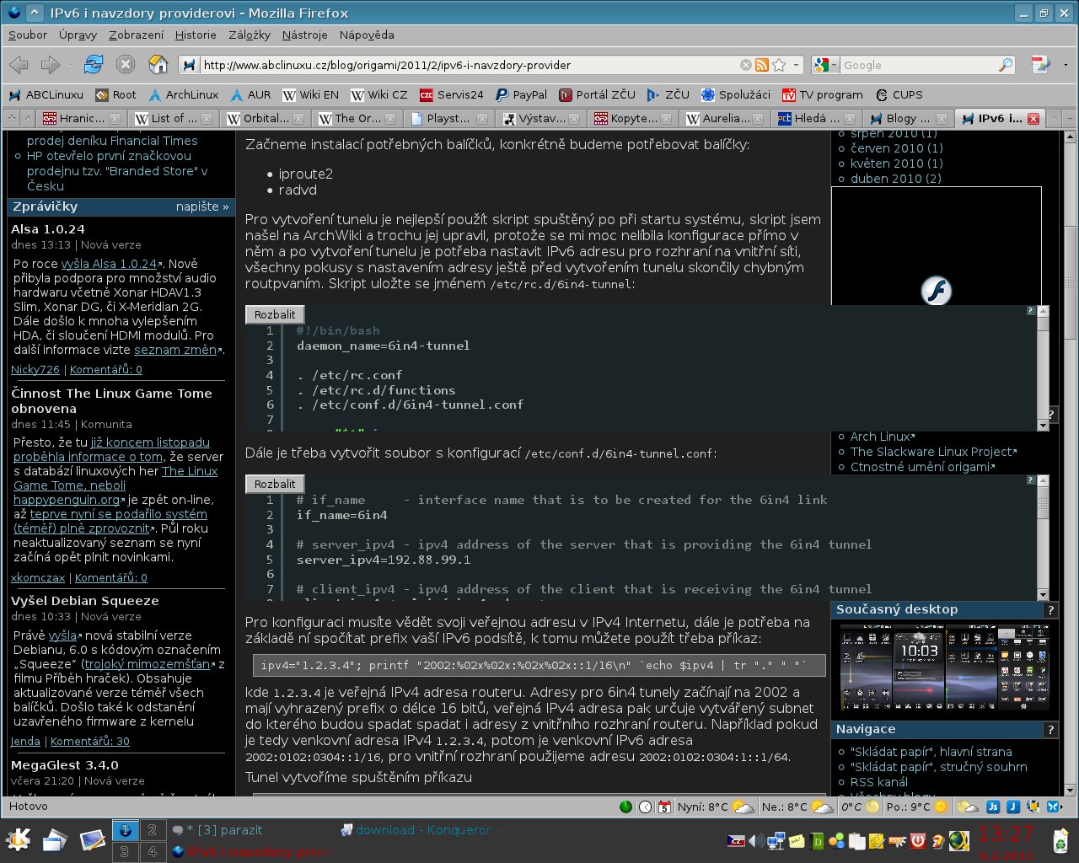This screenshot has width=1079, height=863.
Task: Open the Portál ZČU bookmark
Action: pyautogui.click(x=597, y=95)
